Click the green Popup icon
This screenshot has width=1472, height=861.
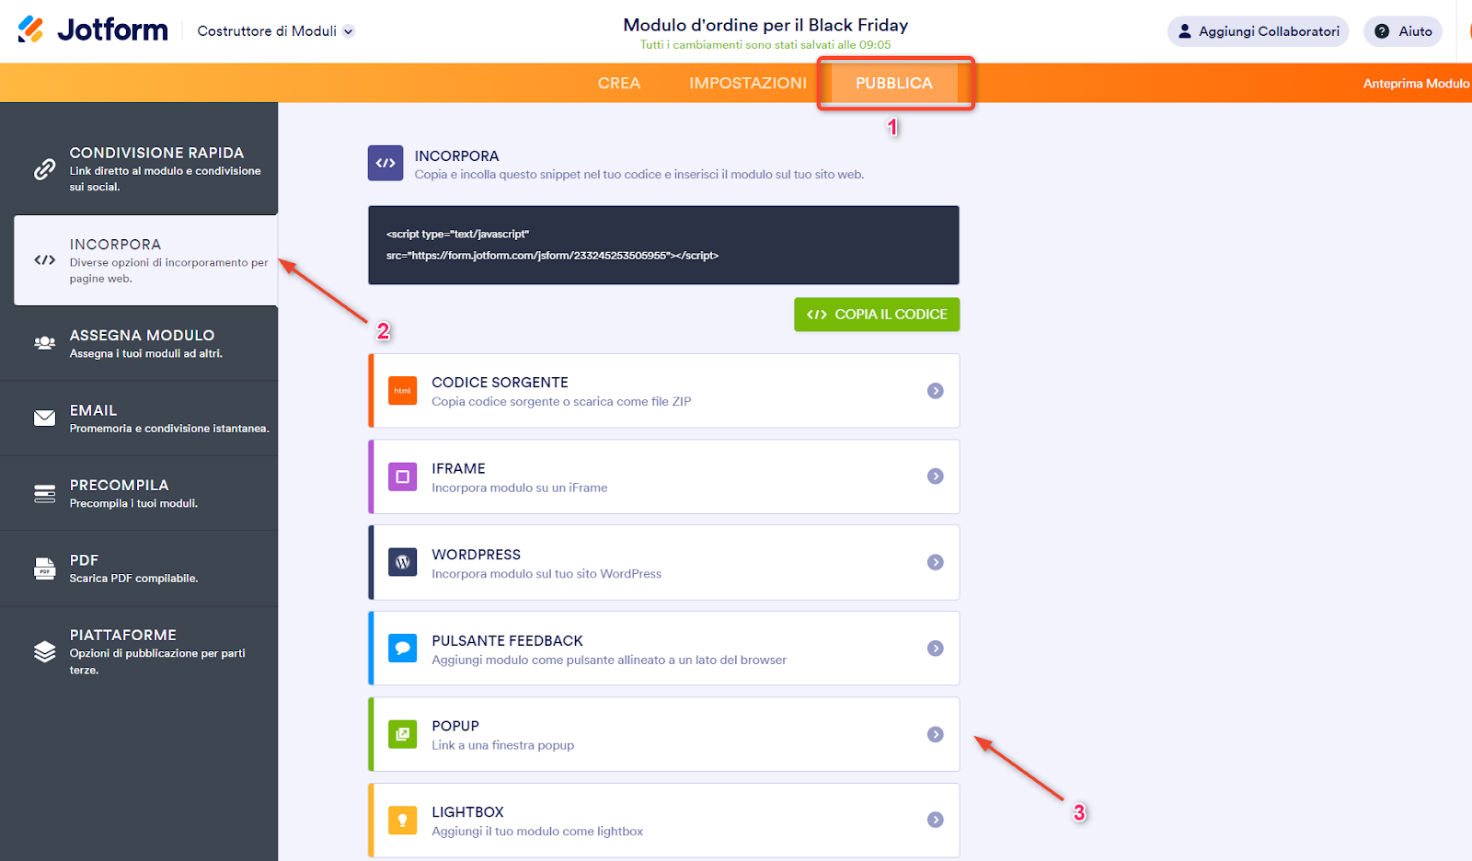(x=402, y=734)
